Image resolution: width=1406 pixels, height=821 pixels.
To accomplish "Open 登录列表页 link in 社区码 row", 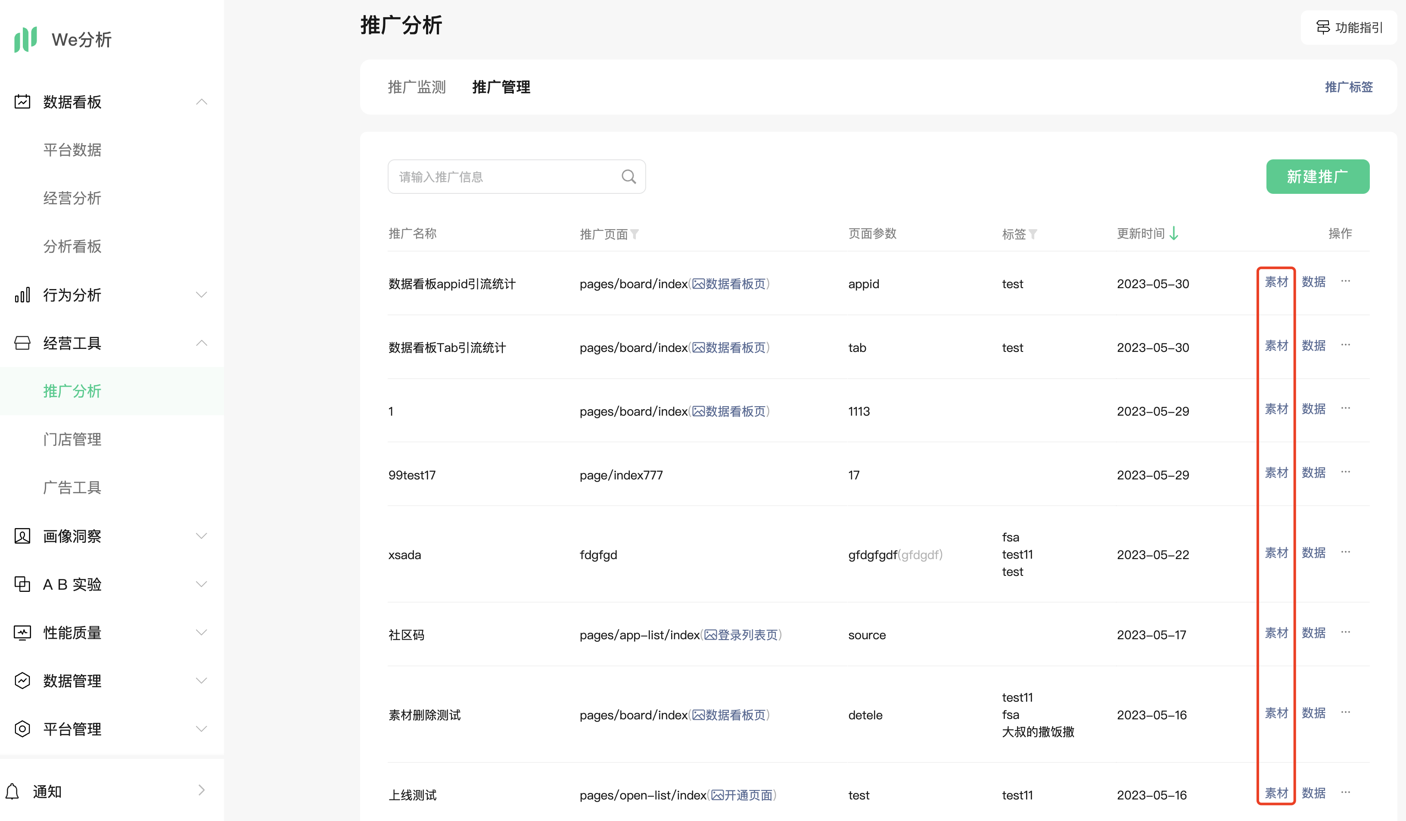I will [x=741, y=635].
